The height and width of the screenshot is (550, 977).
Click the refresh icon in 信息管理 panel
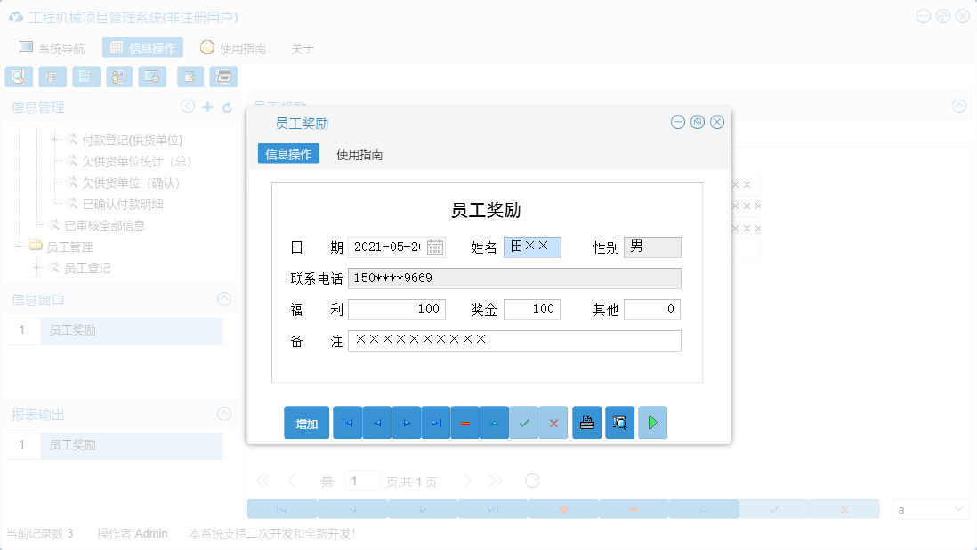coord(225,106)
